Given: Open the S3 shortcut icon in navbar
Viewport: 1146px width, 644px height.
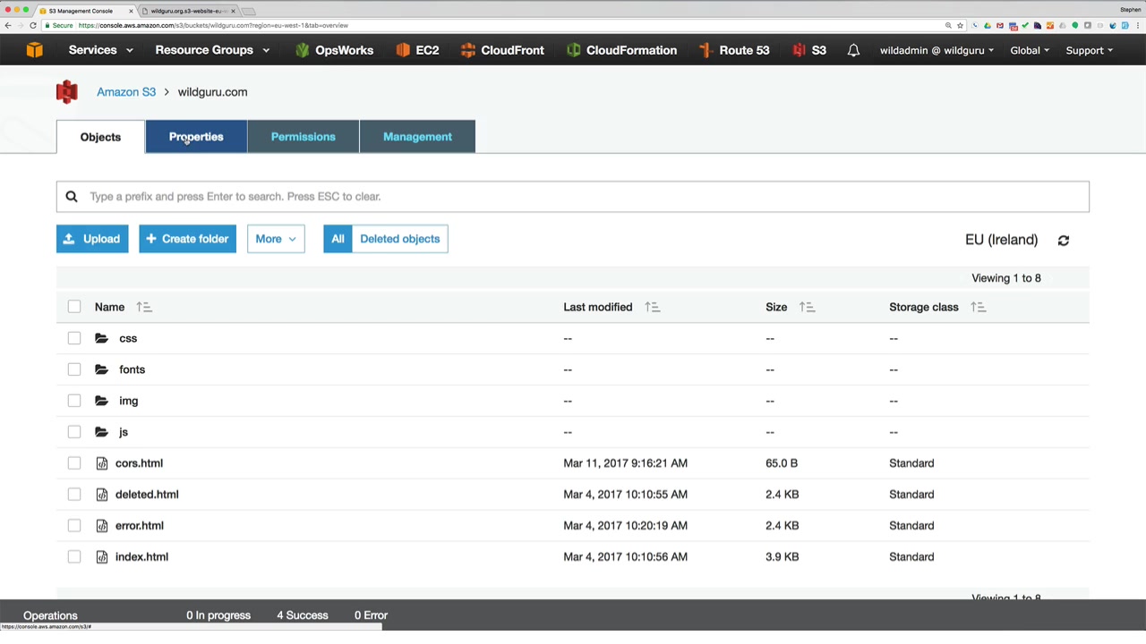Looking at the screenshot, I should click(x=799, y=50).
